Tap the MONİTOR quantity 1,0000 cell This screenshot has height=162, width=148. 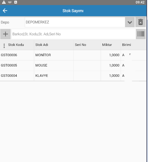[x=111, y=55]
